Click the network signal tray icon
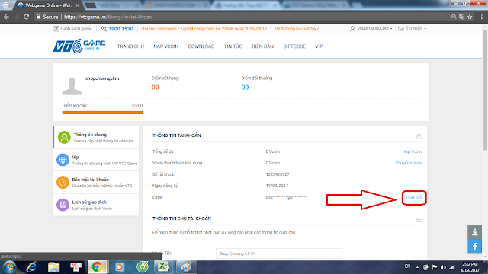The width and height of the screenshot is (488, 274). 452,267
